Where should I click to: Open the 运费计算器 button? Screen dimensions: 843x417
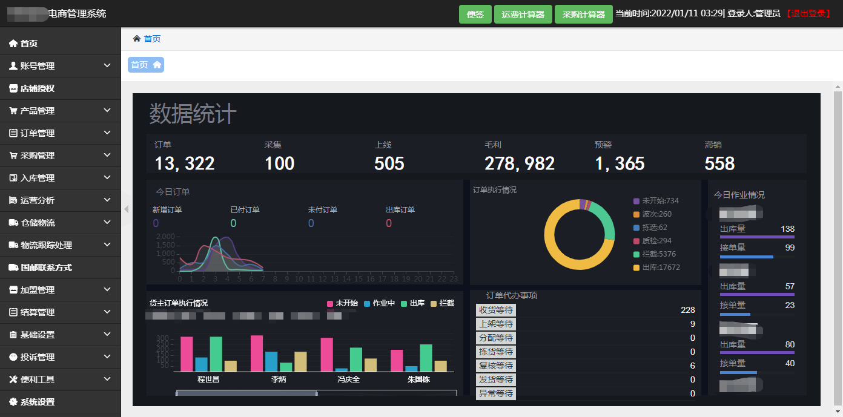[x=523, y=15]
